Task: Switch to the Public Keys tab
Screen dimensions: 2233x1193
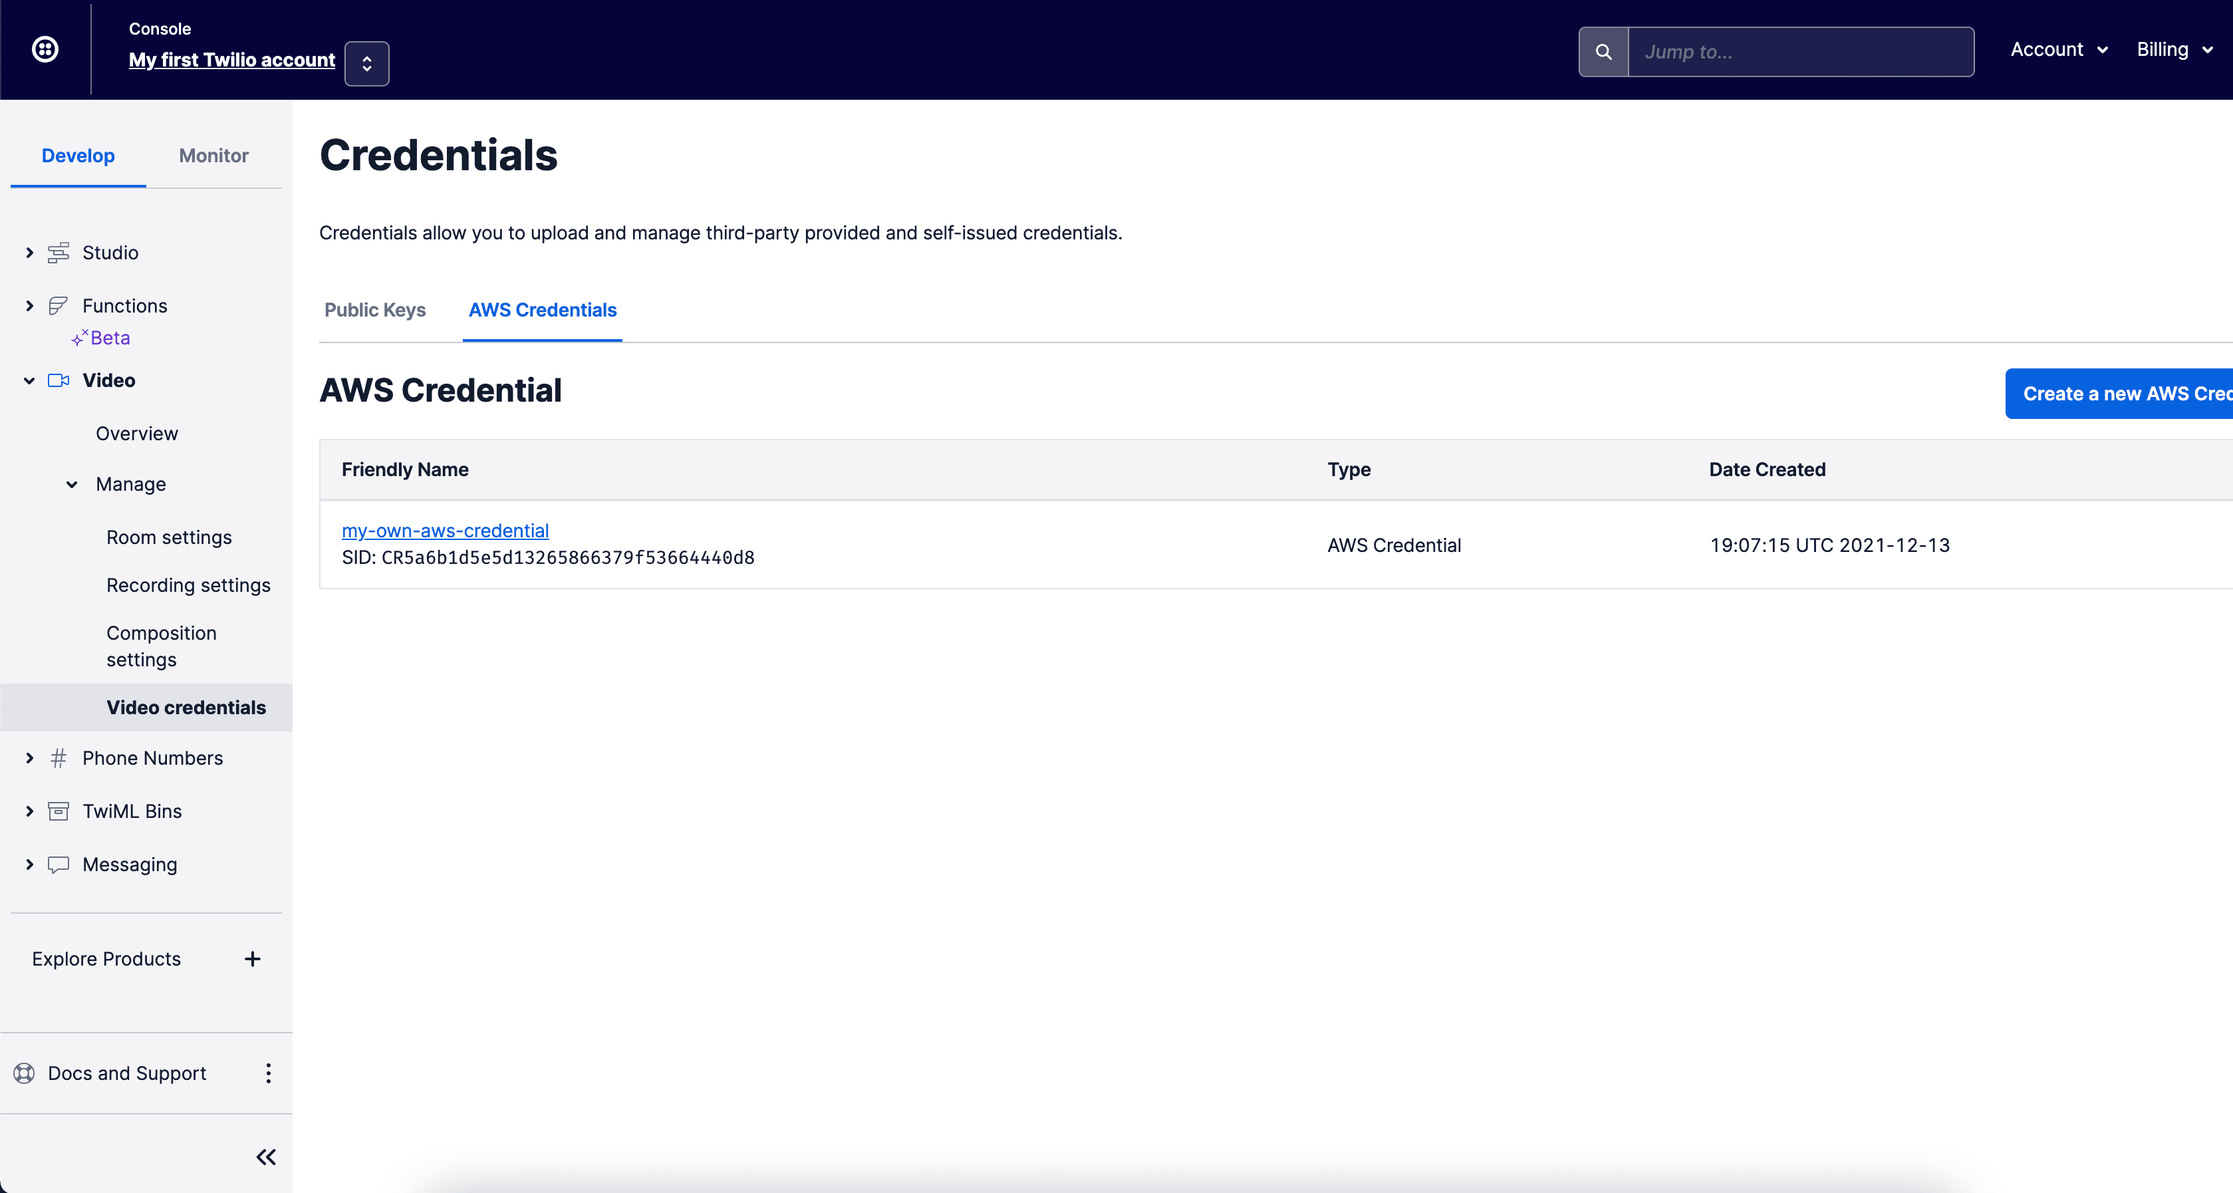Action: pyautogui.click(x=374, y=311)
